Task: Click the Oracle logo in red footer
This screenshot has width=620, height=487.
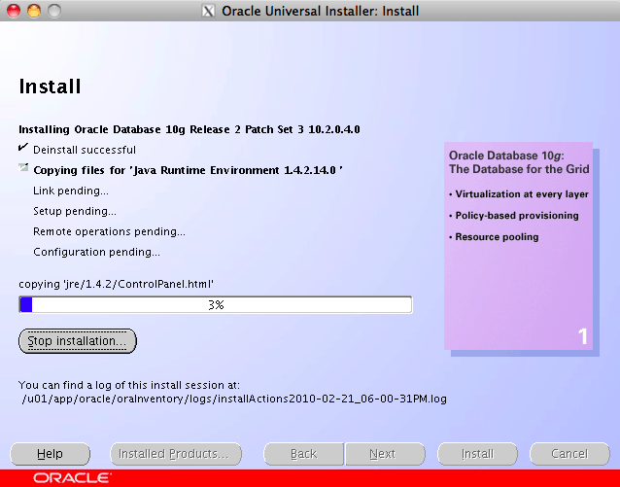Action: [72, 477]
